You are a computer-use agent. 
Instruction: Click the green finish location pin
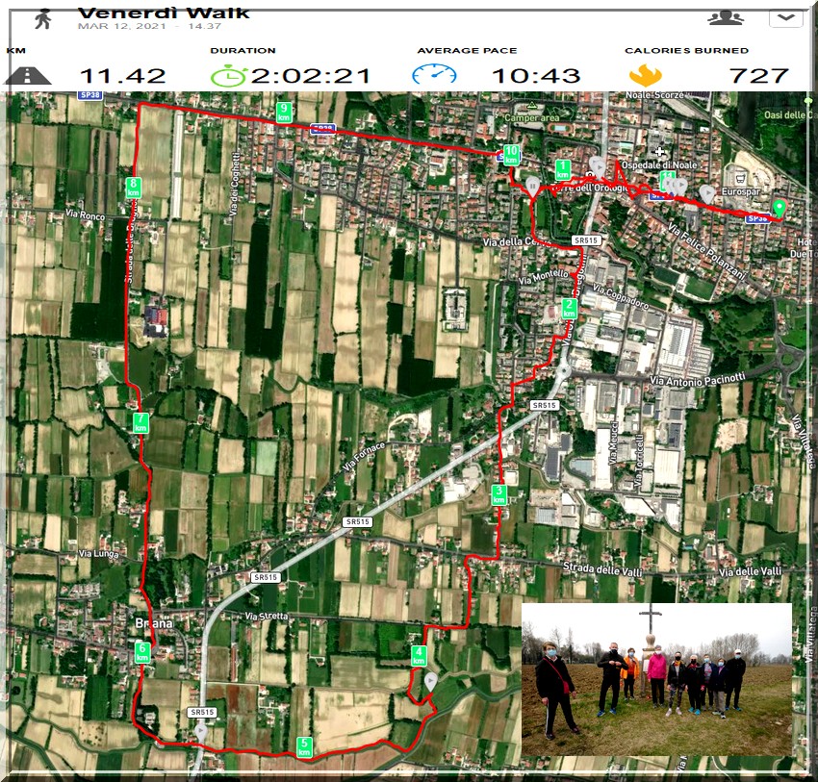click(779, 209)
